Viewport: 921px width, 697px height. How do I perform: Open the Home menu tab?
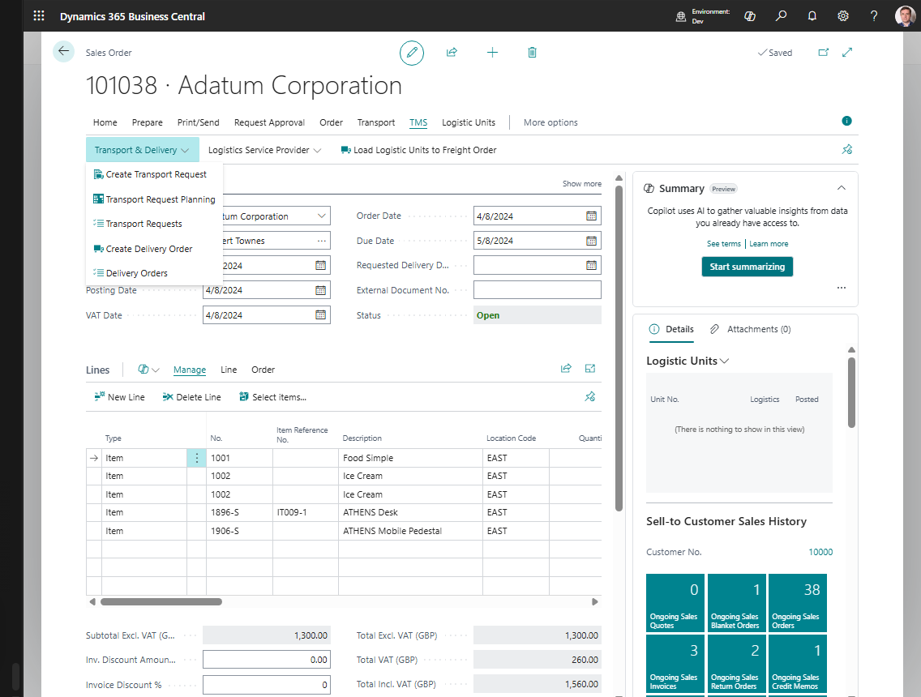(x=105, y=122)
